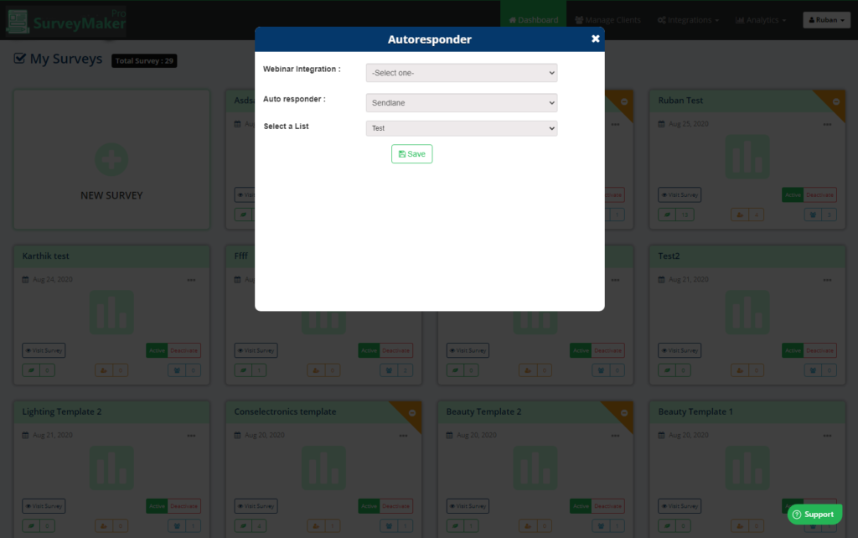858x538 pixels.
Task: Deactivate the Ruban Test survey
Action: pyautogui.click(x=819, y=195)
